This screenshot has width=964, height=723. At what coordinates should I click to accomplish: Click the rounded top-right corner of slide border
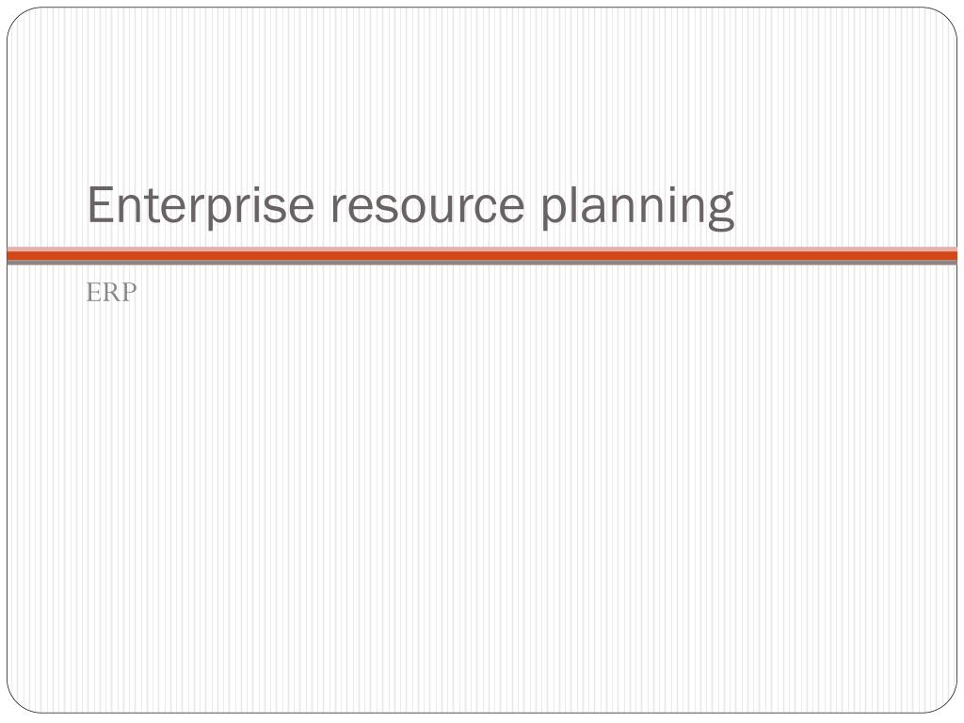pos(948,17)
